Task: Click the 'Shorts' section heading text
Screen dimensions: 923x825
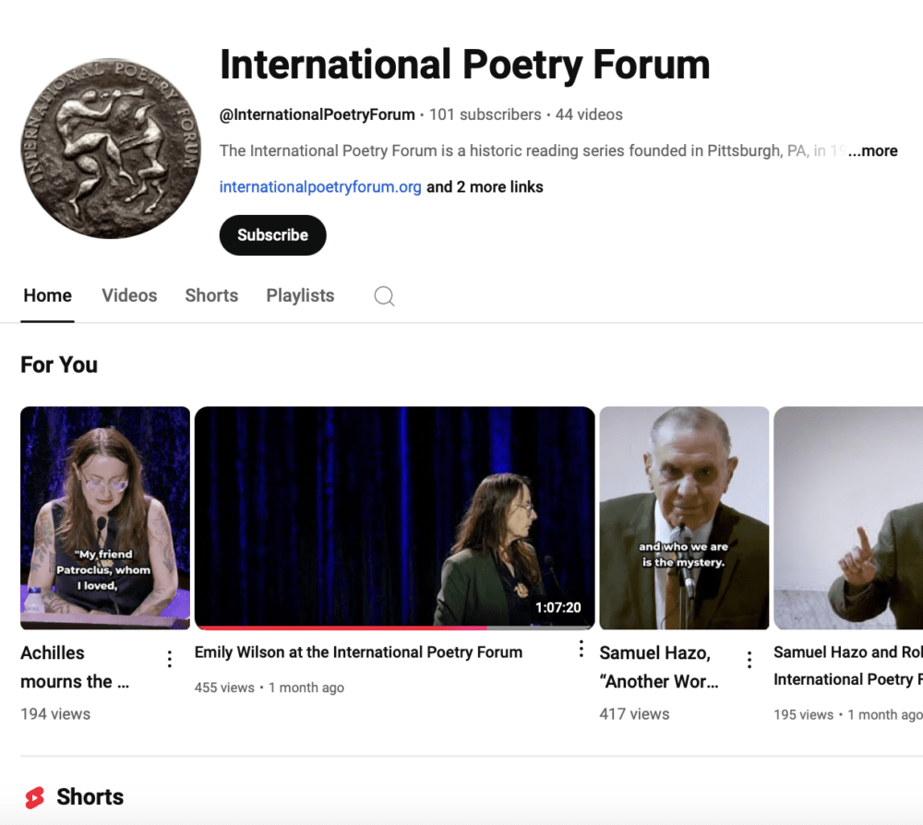Action: 90,796
